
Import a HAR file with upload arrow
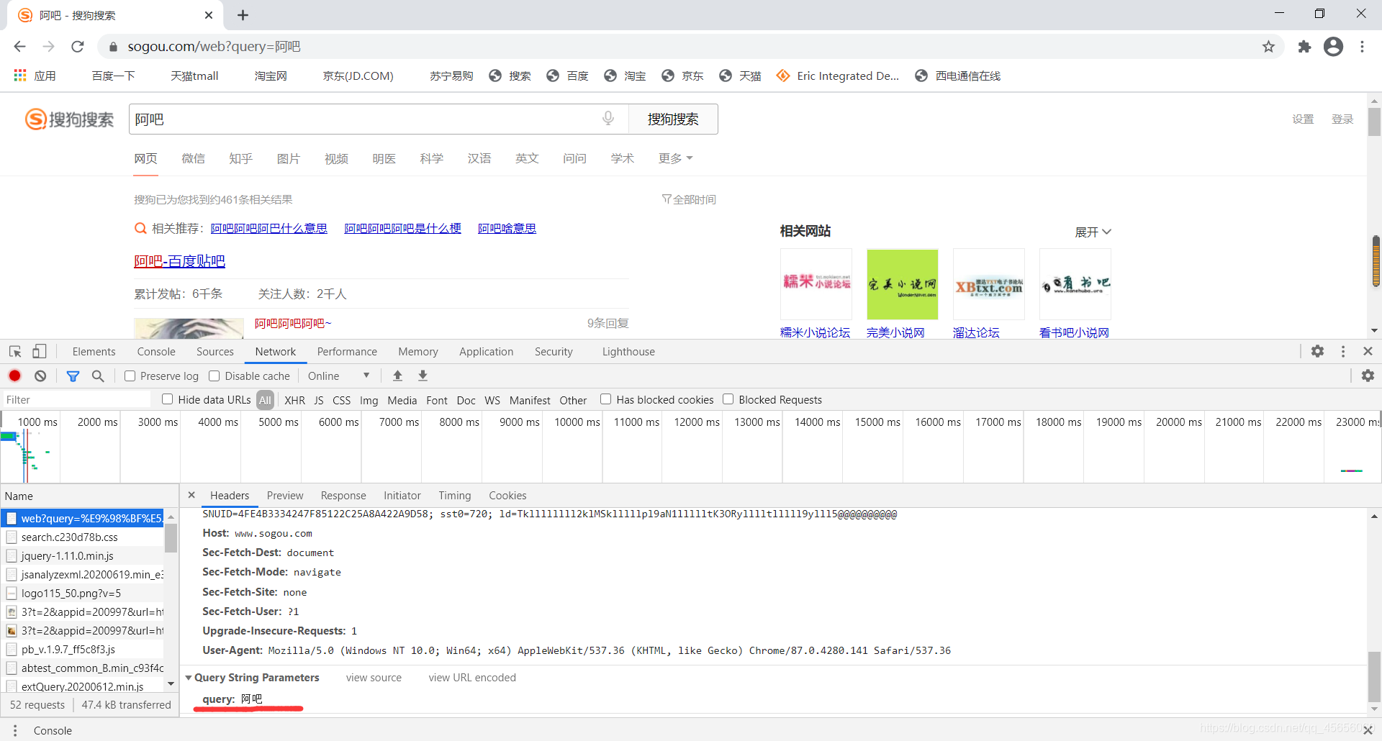point(397,376)
